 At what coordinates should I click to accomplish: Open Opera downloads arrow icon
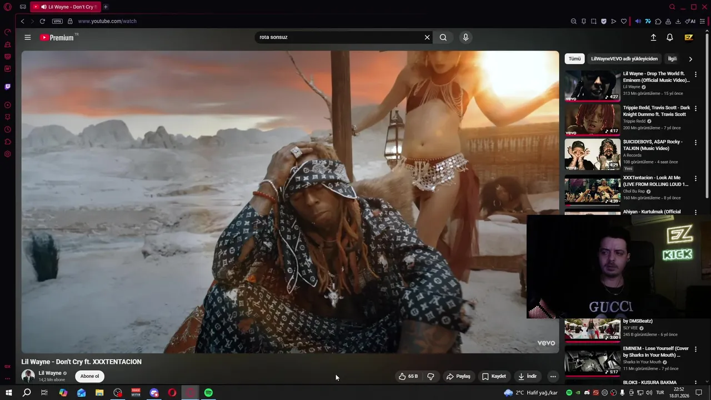(x=678, y=21)
